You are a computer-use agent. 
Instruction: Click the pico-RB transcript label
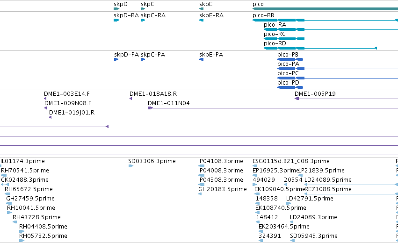[263, 15]
